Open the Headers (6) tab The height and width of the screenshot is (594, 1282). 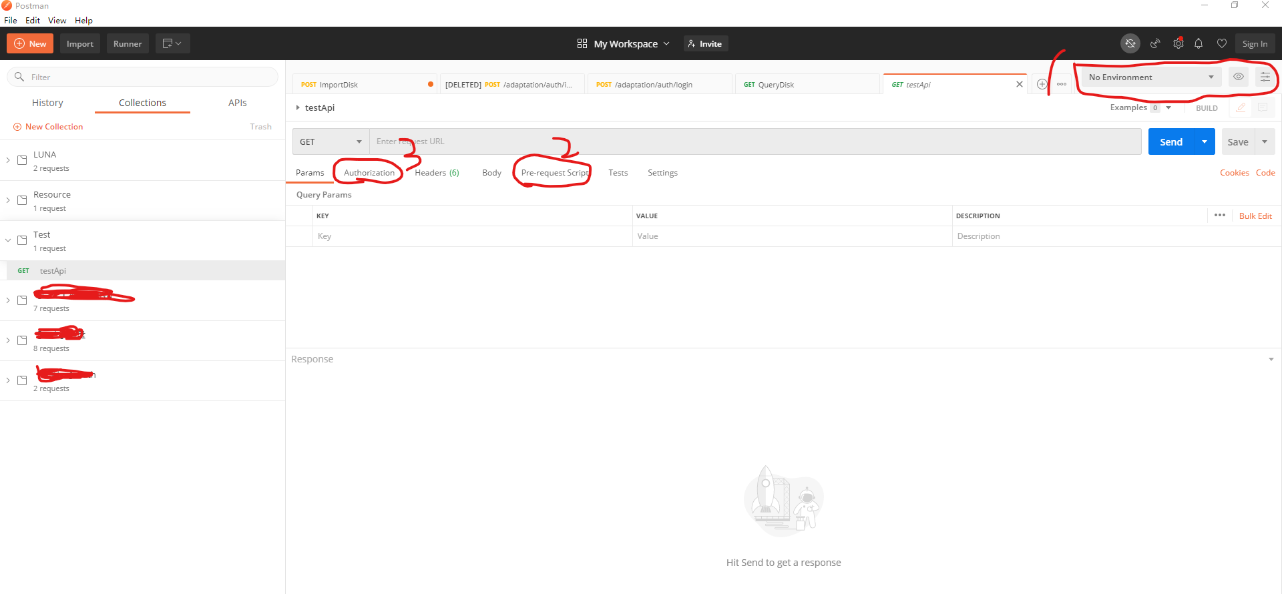coord(437,173)
